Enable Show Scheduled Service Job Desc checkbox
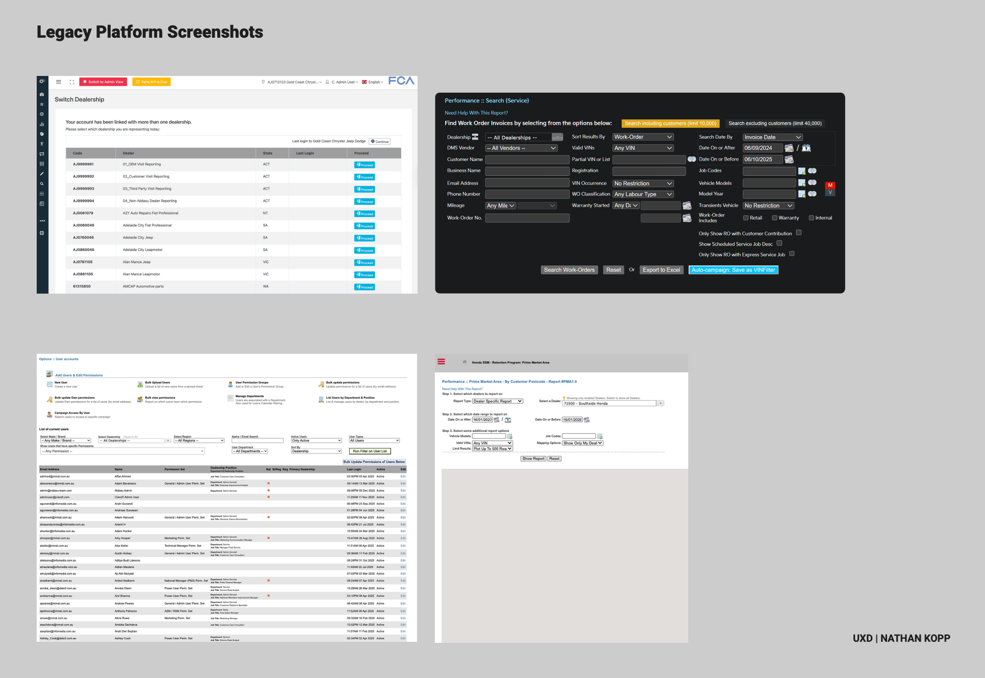Screen dimensions: 985x678 780,243
